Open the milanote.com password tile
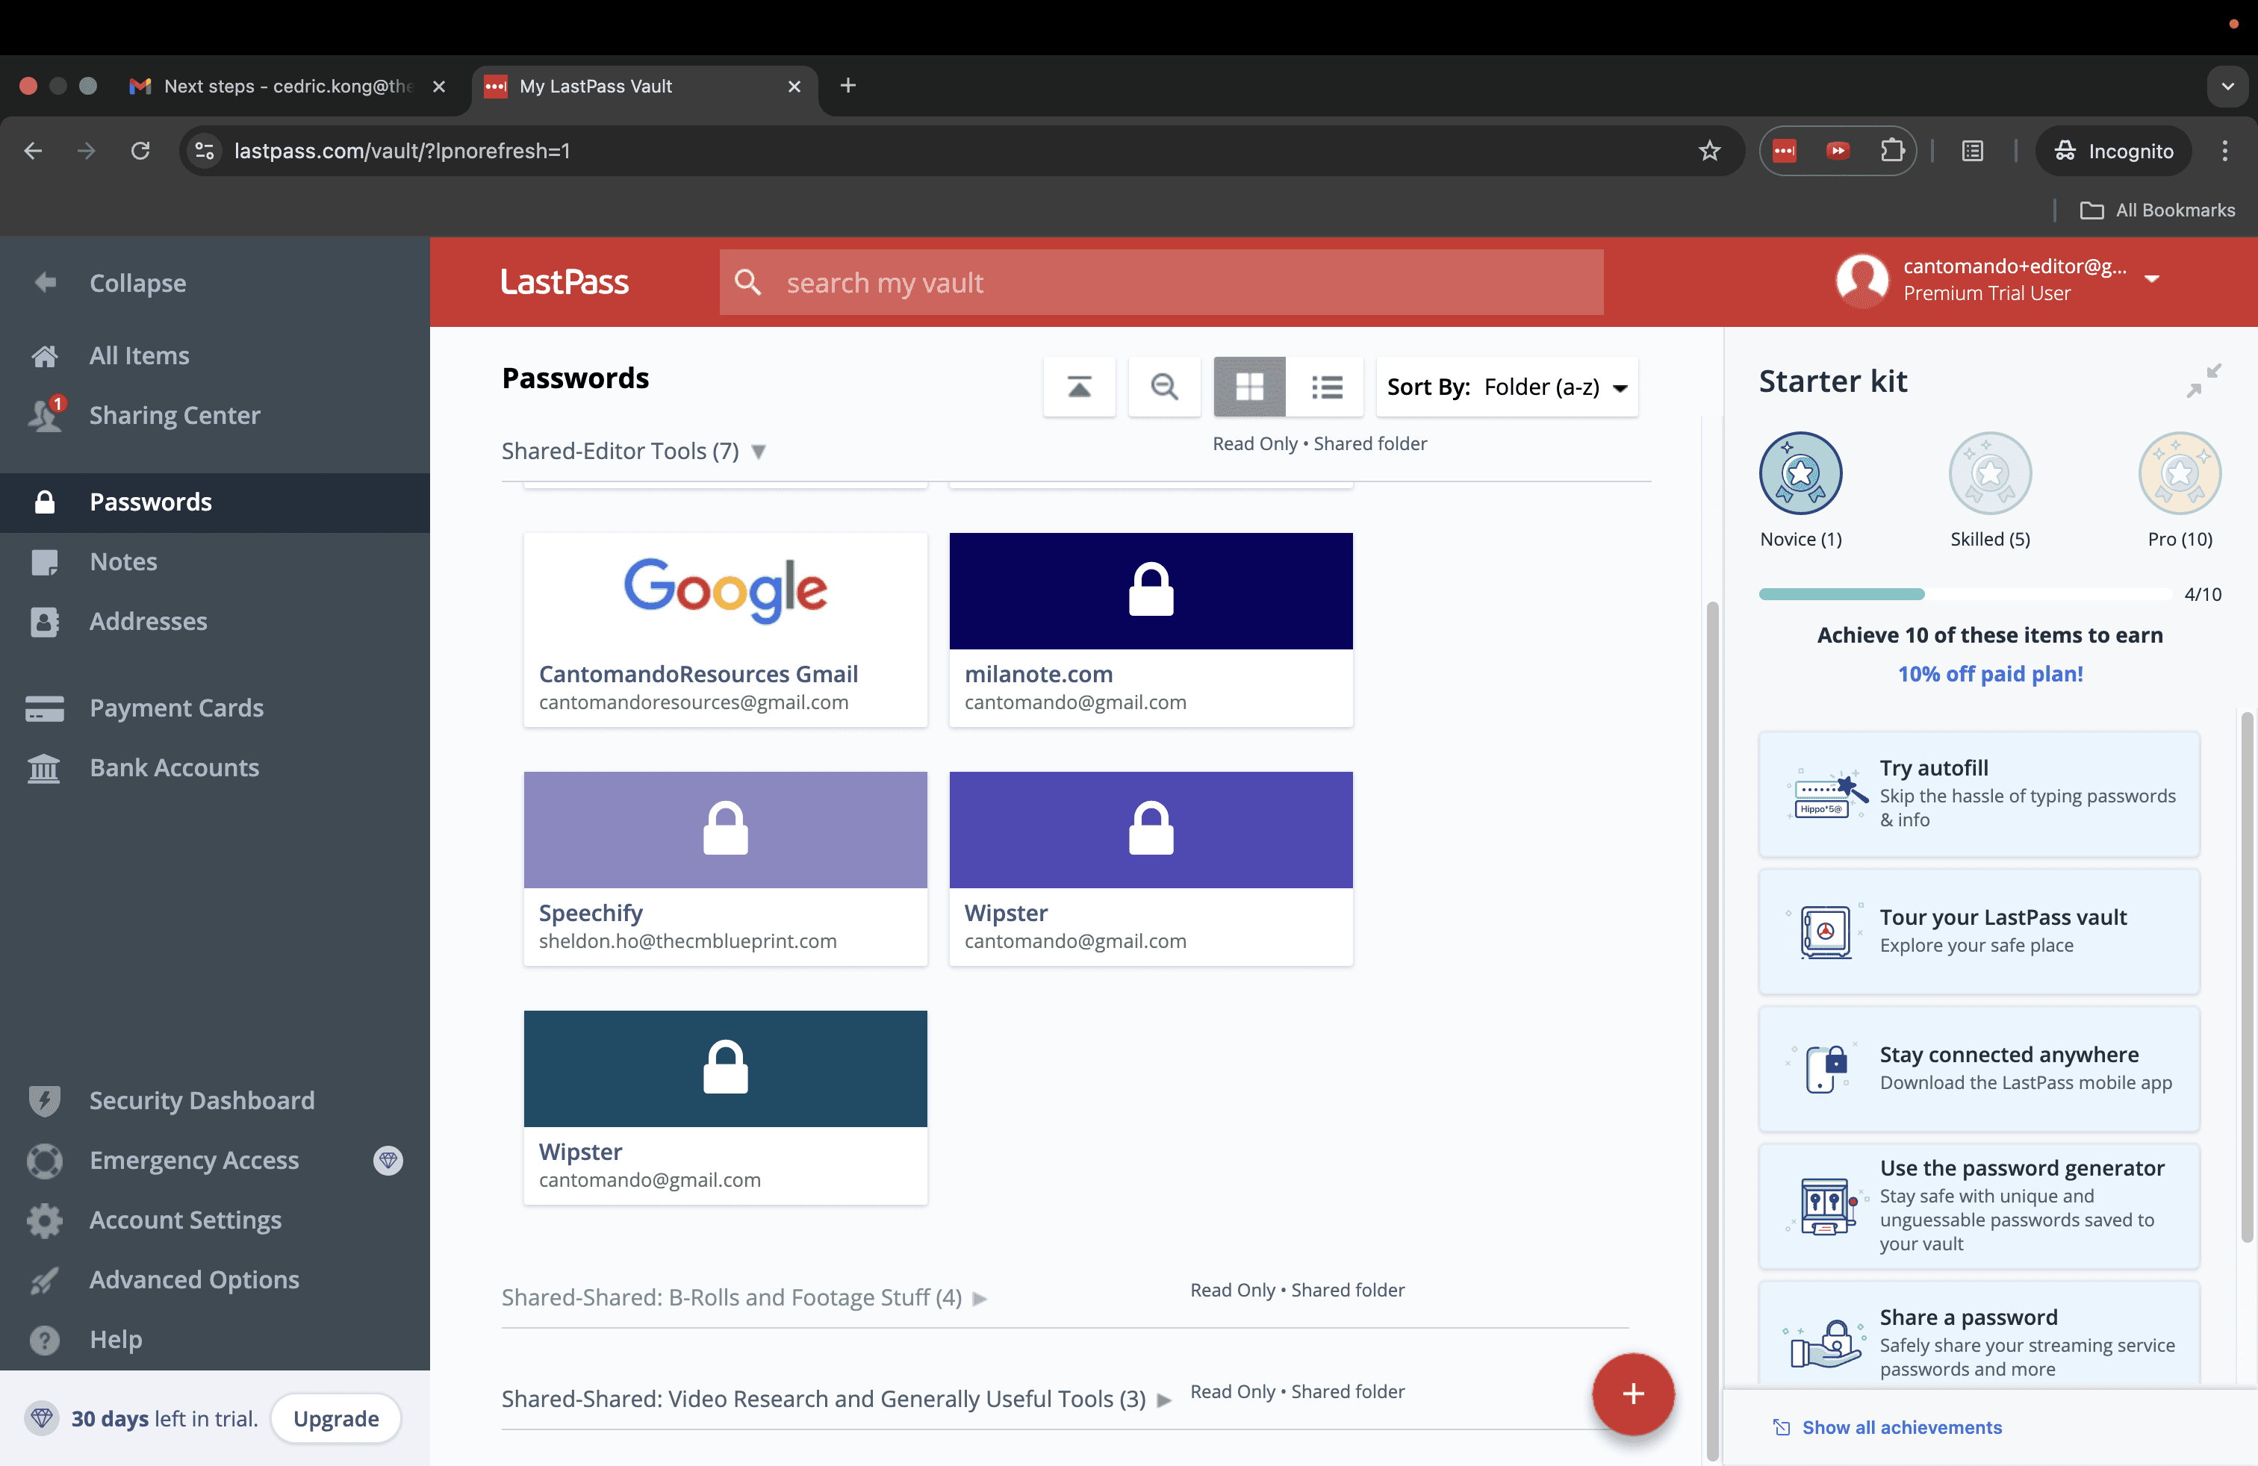This screenshot has width=2258, height=1466. pyautogui.click(x=1151, y=630)
